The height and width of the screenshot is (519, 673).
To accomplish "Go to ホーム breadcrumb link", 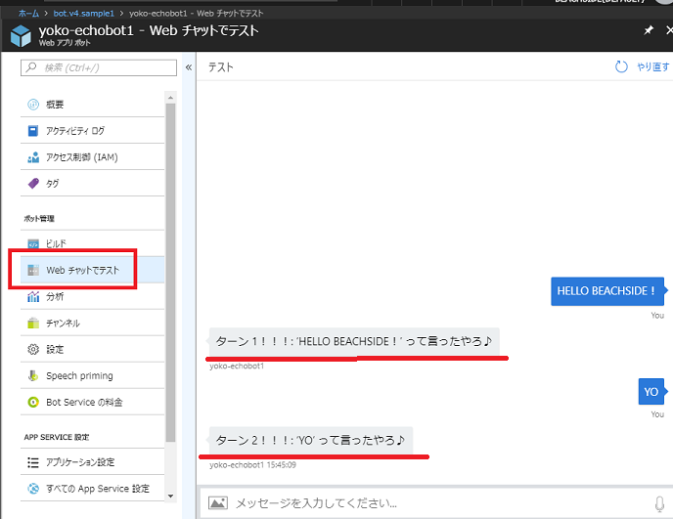I will [28, 14].
